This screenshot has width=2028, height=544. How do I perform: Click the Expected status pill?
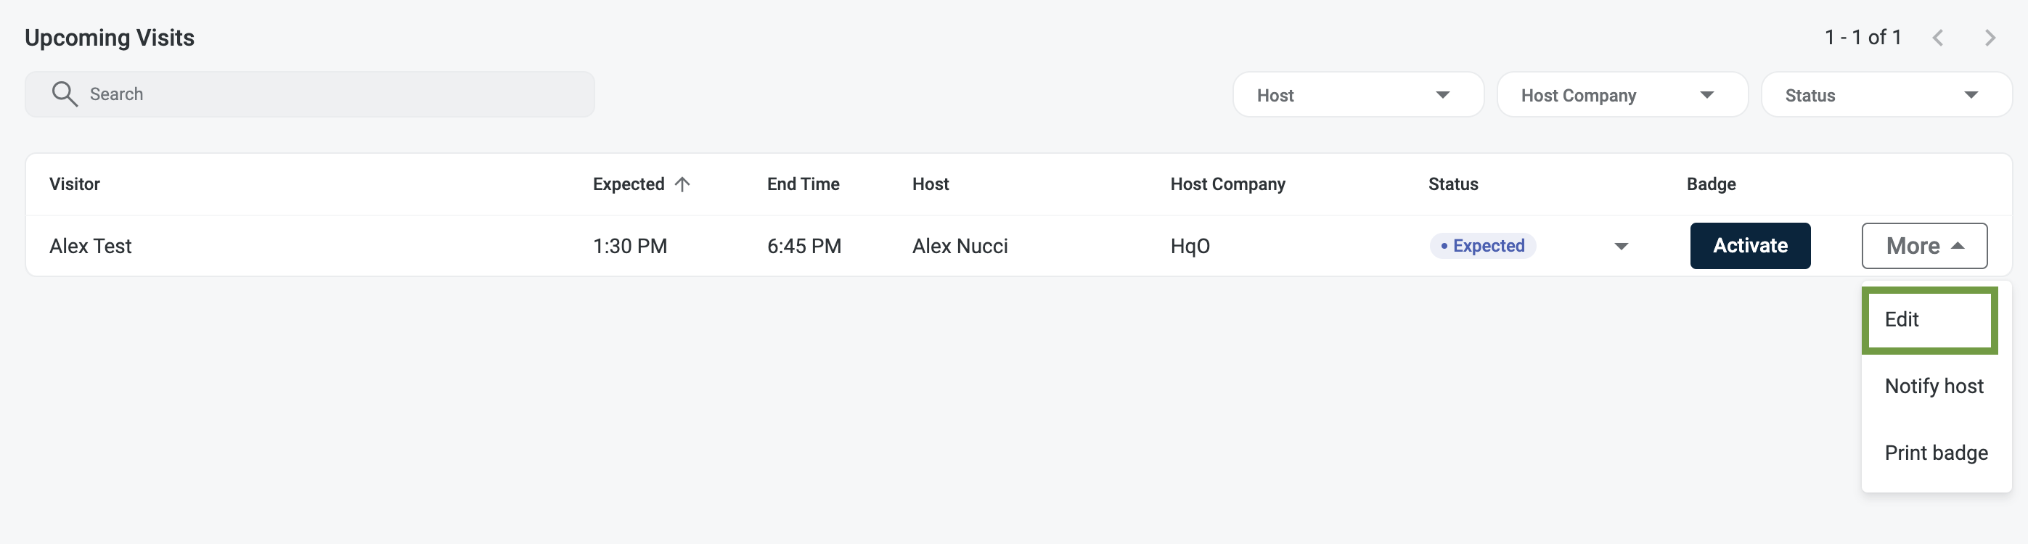tap(1482, 247)
